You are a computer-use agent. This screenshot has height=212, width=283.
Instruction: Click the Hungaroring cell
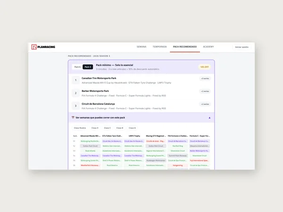tap(178, 165)
